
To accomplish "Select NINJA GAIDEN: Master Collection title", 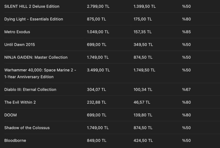I will 36,57.
